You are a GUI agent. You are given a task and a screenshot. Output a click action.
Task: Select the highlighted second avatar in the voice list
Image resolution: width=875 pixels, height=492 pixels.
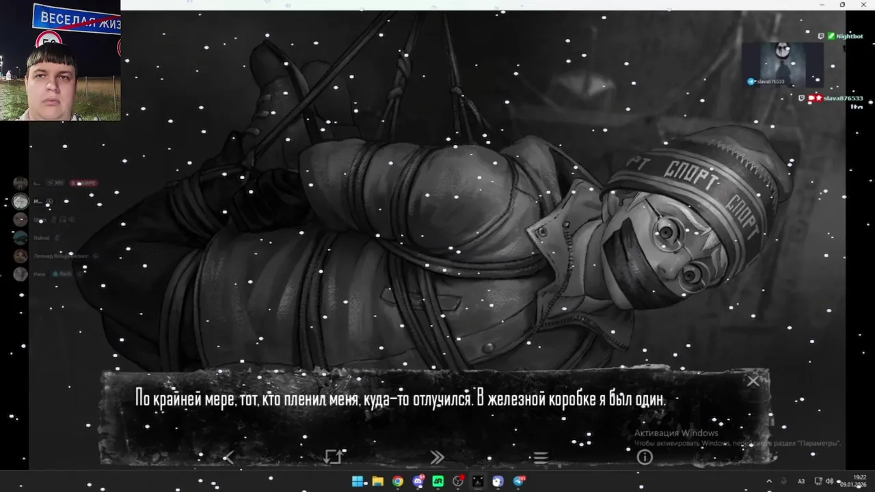tap(21, 202)
